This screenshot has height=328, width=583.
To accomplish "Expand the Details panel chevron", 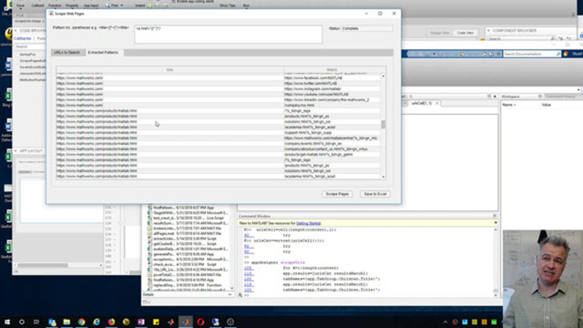I will [230, 295].
